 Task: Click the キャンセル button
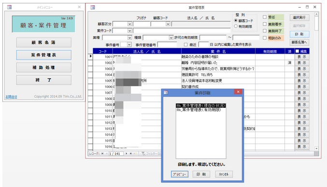[224, 174]
